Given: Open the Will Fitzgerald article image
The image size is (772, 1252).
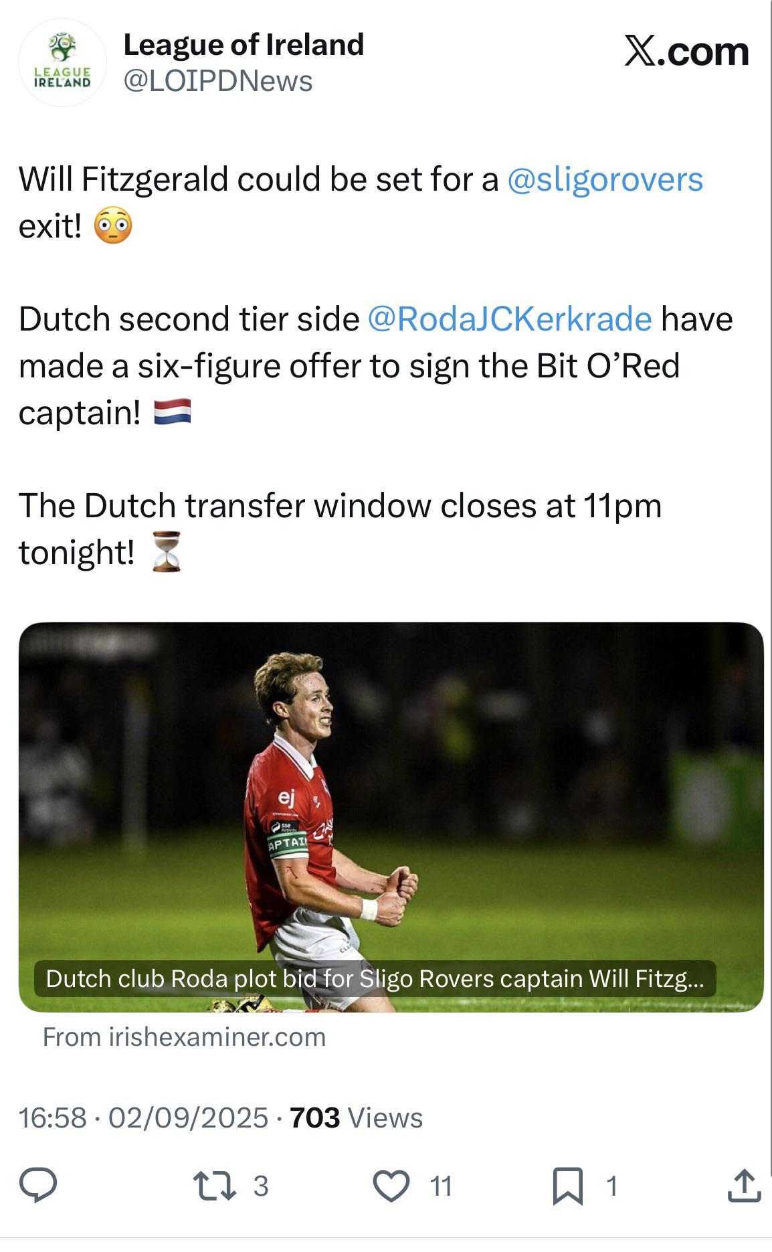Looking at the screenshot, I should [391, 816].
